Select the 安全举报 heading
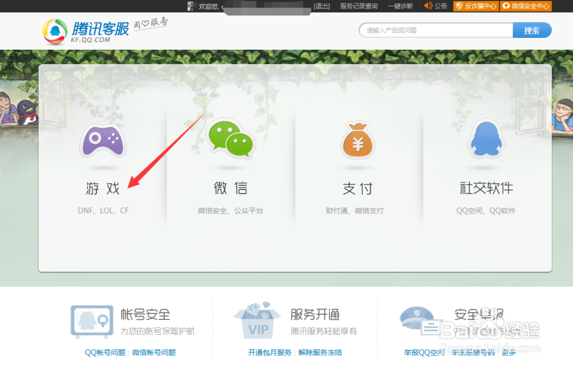 click(x=479, y=314)
